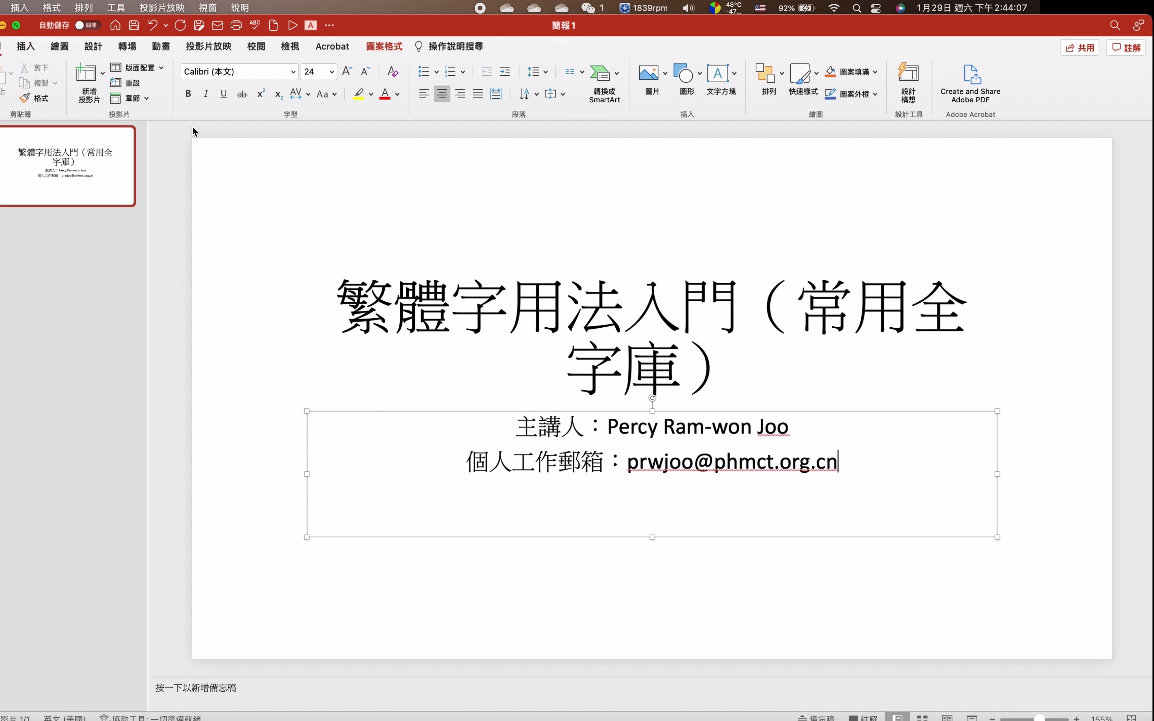This screenshot has height=721, width=1154.
Task: Click the notes area 按一下以新增備忘稿
Action: coord(196,687)
